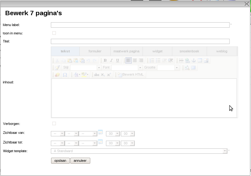Viewport: 251px width, 176px height.
Task: Click the Copy icon in editor toolbar
Action: [x=63, y=60]
